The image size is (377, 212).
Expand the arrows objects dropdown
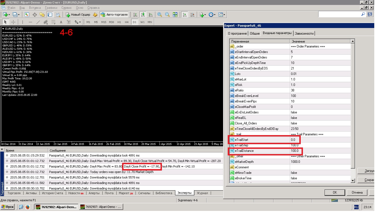80,22
